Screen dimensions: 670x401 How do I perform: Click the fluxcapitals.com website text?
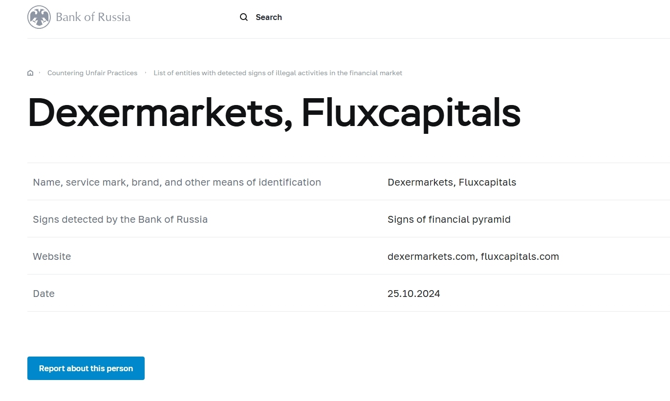[x=519, y=256]
